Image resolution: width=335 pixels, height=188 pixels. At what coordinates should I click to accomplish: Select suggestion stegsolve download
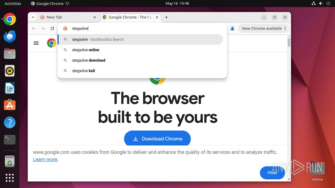coord(140,60)
